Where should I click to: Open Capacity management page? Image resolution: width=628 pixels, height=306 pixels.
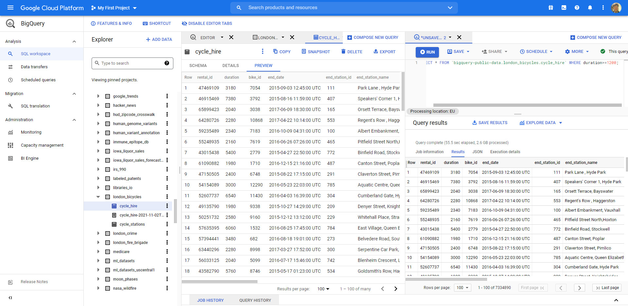point(42,145)
